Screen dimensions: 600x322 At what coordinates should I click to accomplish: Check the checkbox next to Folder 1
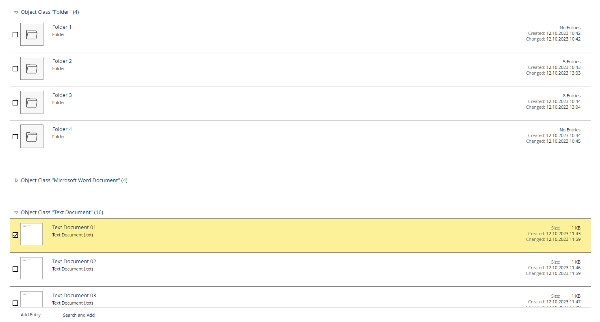[x=15, y=34]
